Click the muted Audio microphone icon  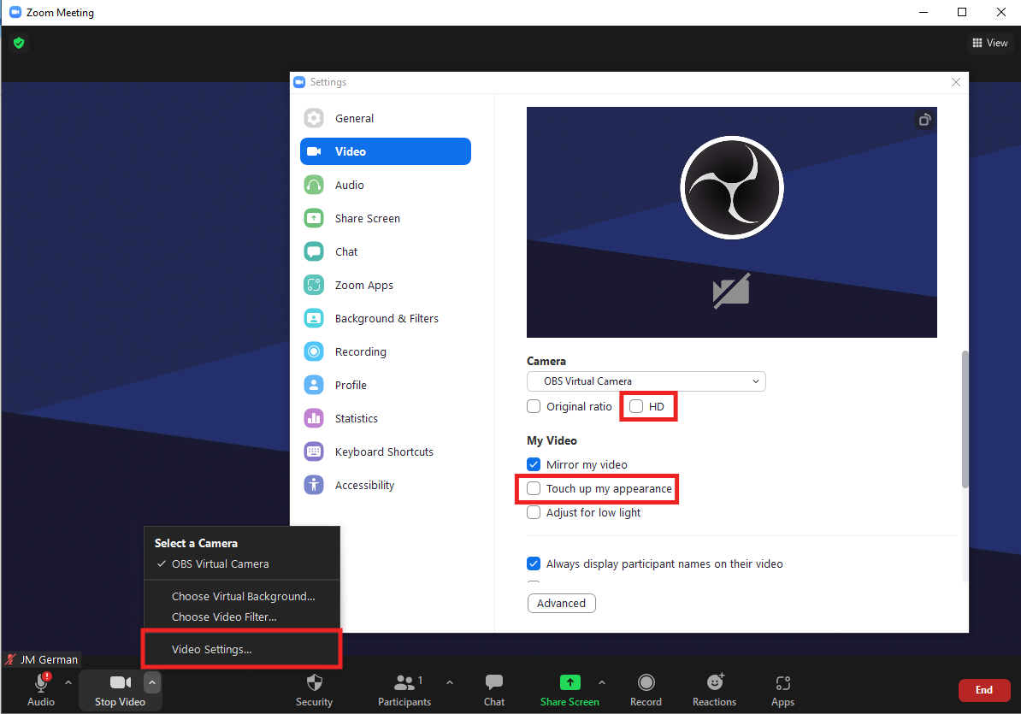point(41,682)
